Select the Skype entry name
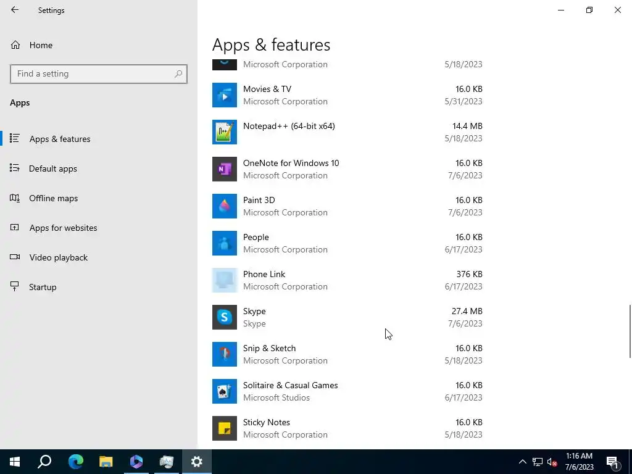Image resolution: width=632 pixels, height=474 pixels. (x=254, y=311)
